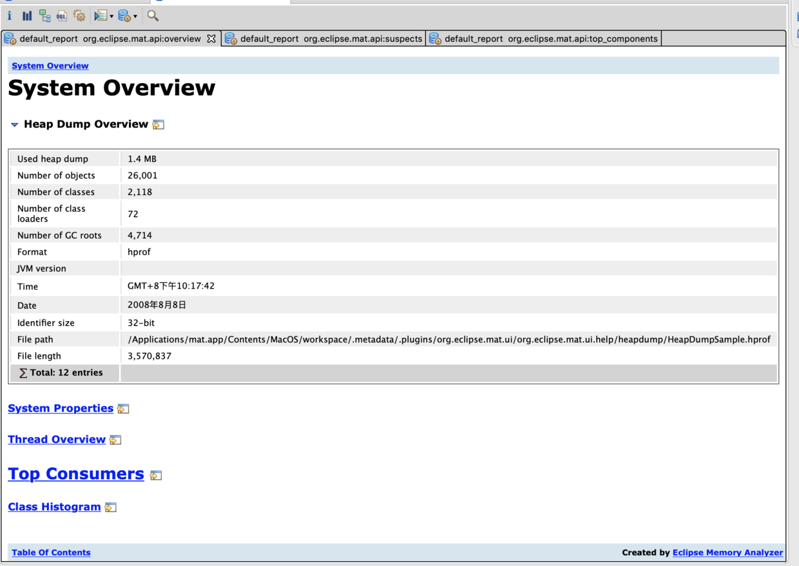
Task: Click the System Overview breadcrumb link
Action: (x=50, y=66)
